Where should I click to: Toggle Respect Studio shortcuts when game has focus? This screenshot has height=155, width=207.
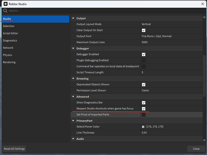(x=143, y=108)
